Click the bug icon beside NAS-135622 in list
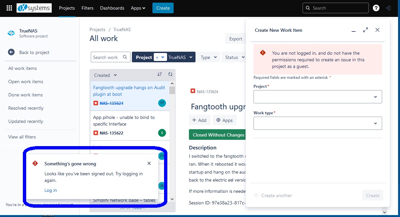Image resolution: width=400 pixels, height=217 pixels. 96,133
